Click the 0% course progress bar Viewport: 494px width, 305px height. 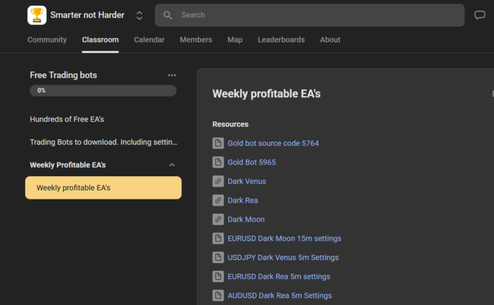point(103,90)
